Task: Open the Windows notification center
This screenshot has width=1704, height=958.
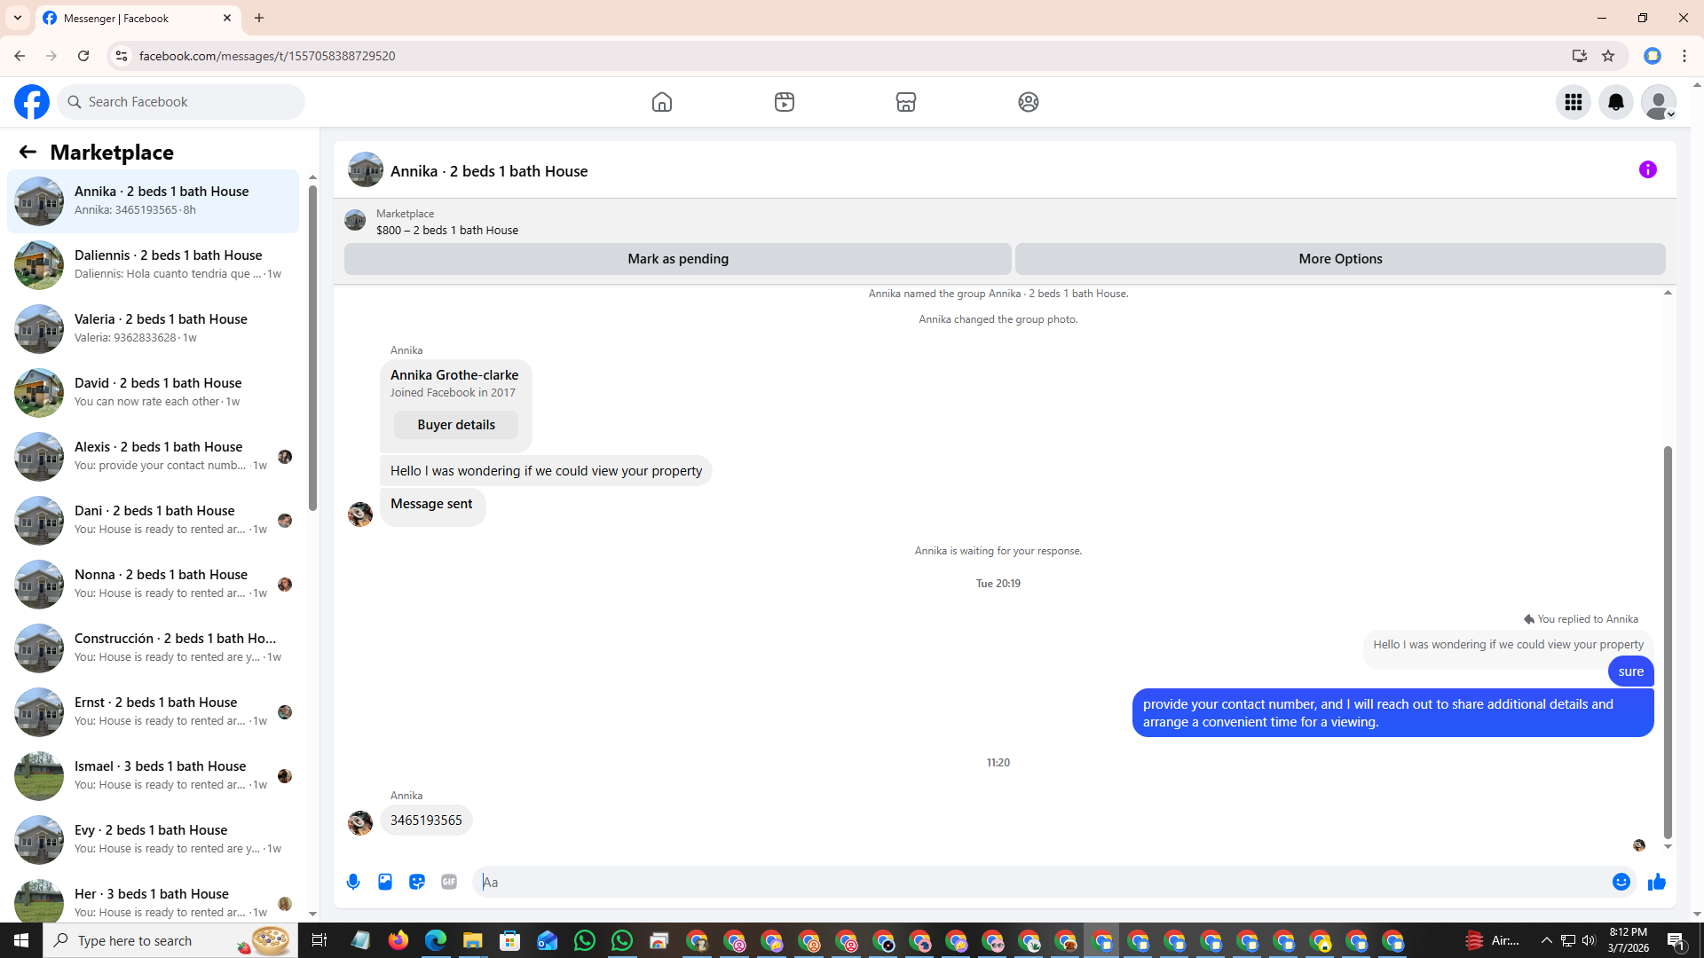Action: [x=1676, y=940]
